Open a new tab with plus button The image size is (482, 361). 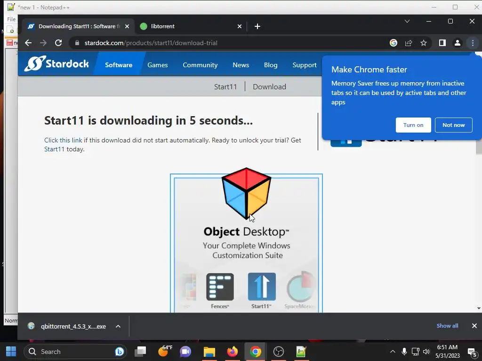click(x=257, y=26)
